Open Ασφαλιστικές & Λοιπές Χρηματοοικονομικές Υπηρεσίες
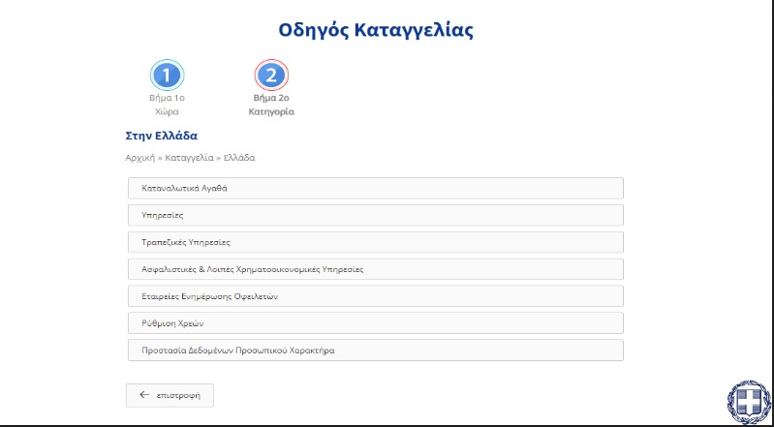 pos(376,269)
